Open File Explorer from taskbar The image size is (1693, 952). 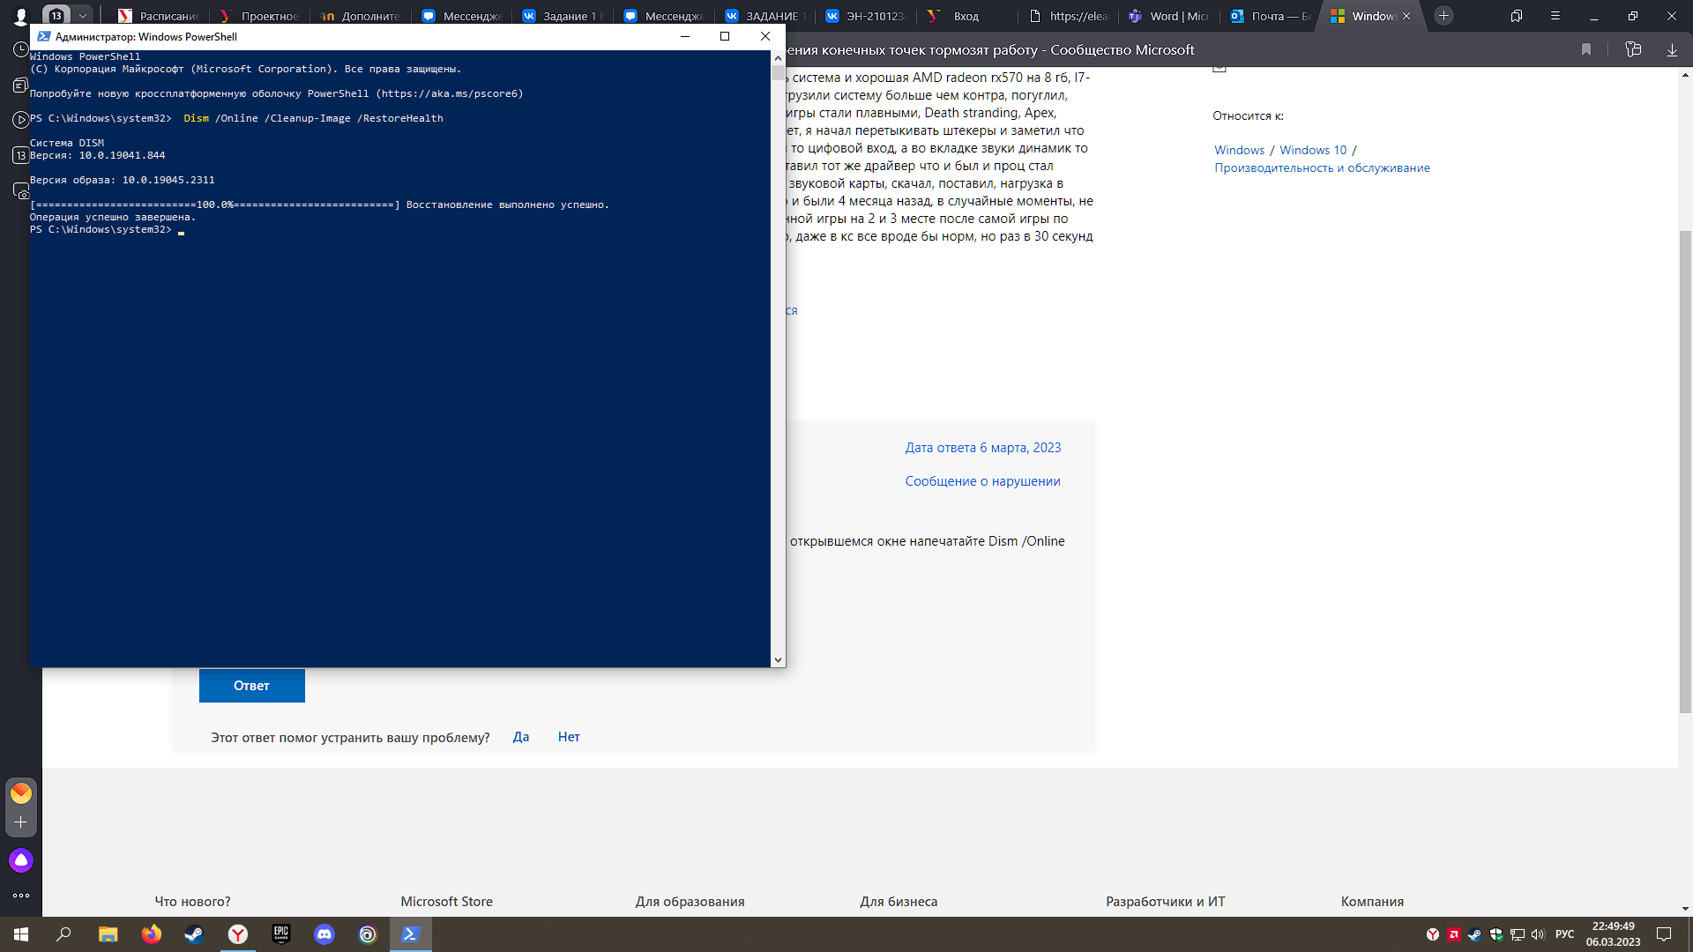tap(108, 934)
